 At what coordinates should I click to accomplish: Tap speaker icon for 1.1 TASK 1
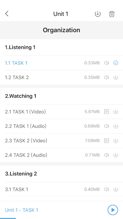click(107, 63)
